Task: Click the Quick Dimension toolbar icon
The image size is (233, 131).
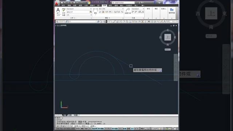Action: coord(134,21)
